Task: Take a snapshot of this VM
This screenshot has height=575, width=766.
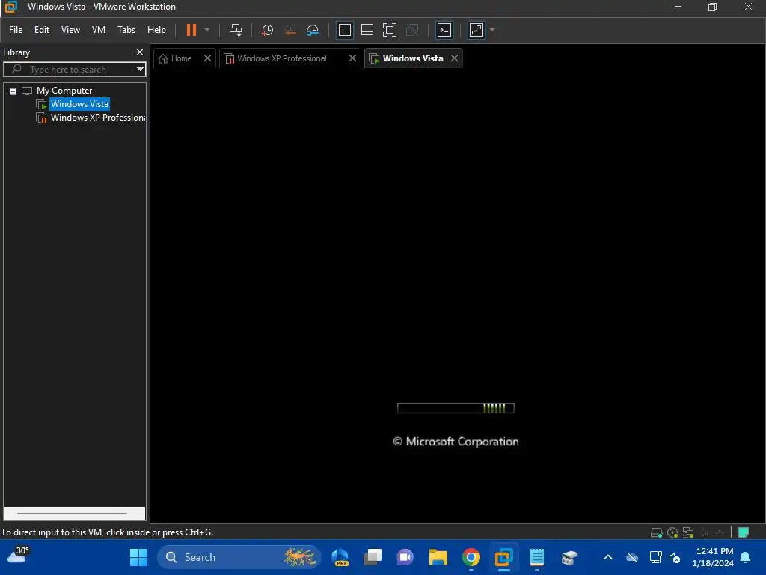Action: tap(267, 30)
